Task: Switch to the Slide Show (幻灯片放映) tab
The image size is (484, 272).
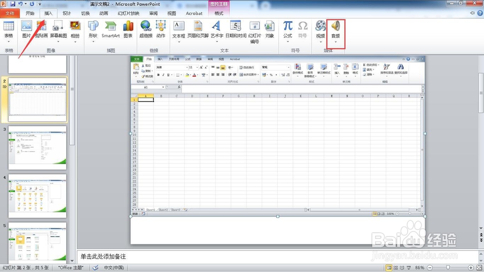Action: (x=128, y=13)
